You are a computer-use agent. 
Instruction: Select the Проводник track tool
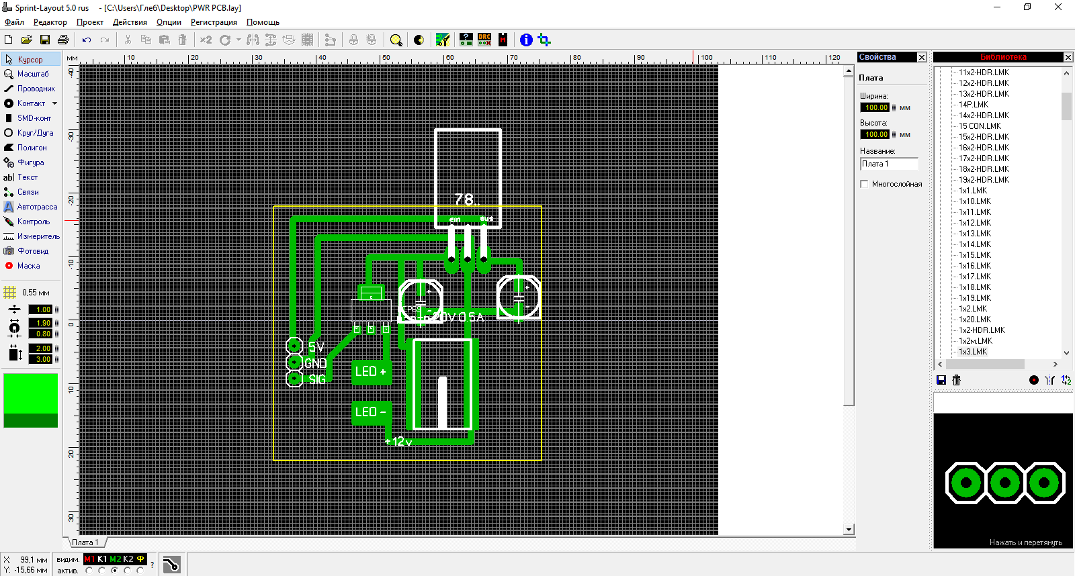[x=31, y=89]
